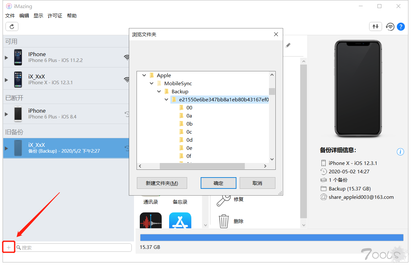Open the 显示 menu
The width and height of the screenshot is (411, 265).
[38, 15]
